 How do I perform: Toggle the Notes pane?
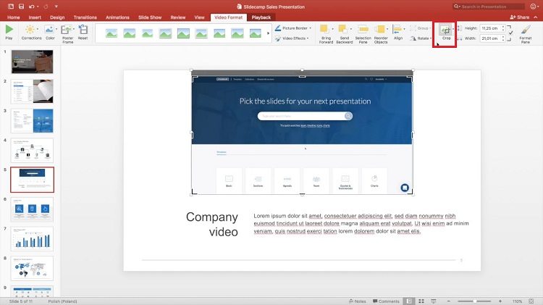358,301
